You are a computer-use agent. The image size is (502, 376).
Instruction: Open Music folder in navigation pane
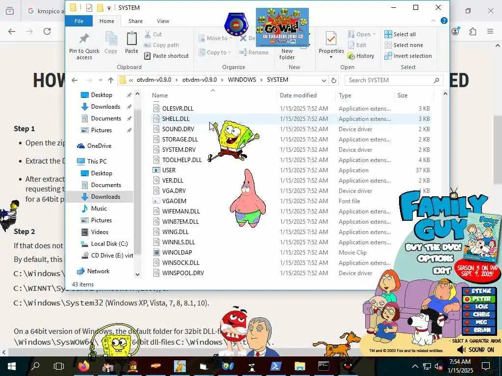(99, 209)
